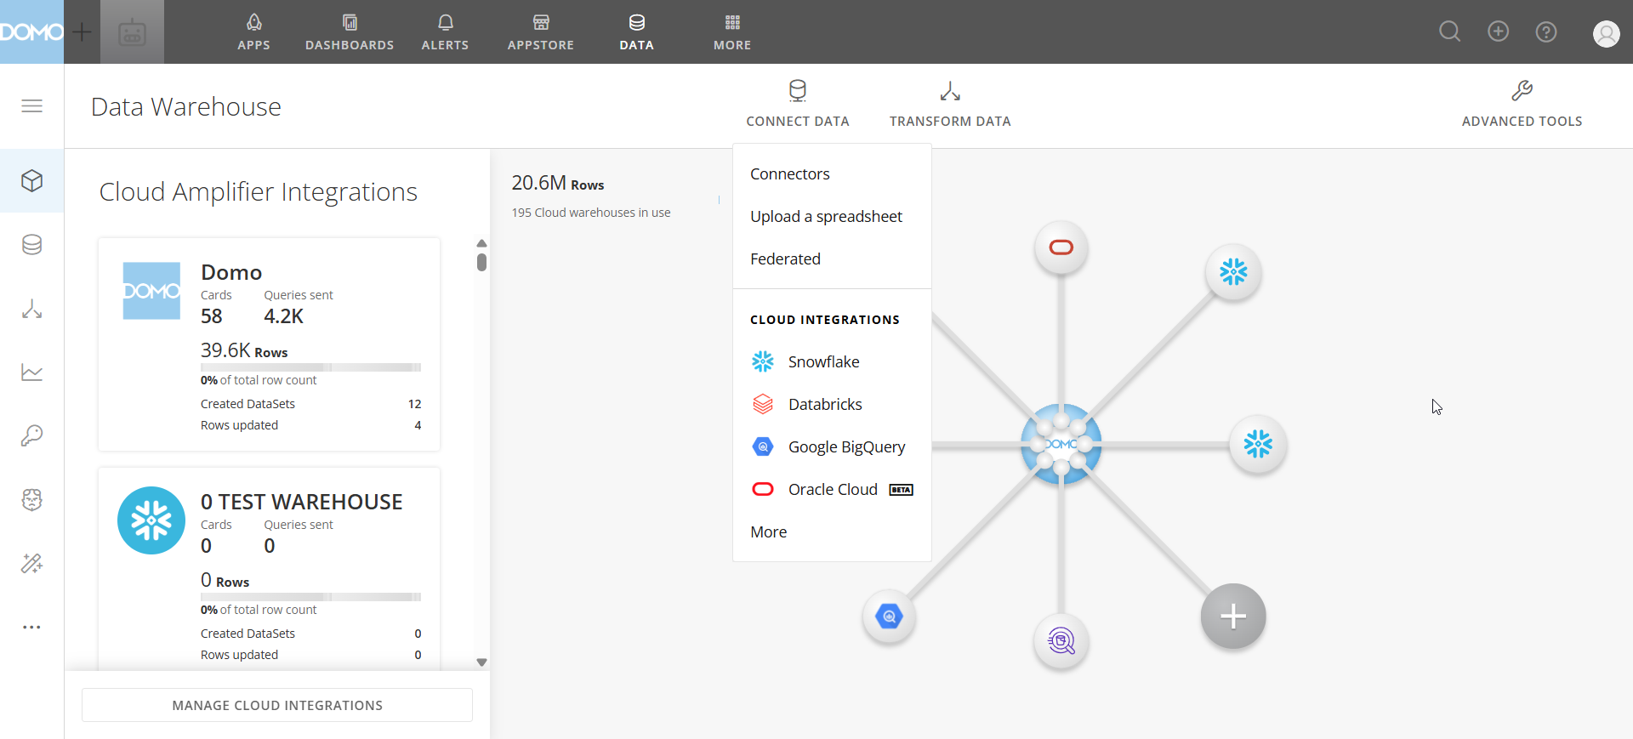
Task: Click the Snowflake logo on TEST WAREHOUSE card
Action: 151,520
